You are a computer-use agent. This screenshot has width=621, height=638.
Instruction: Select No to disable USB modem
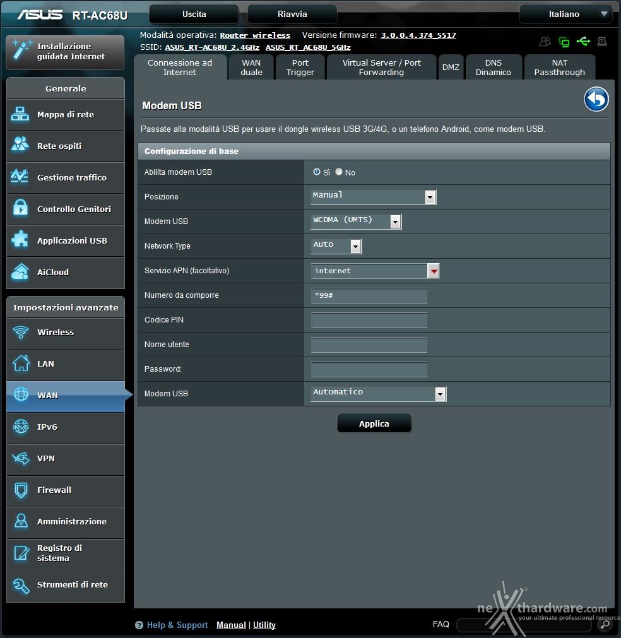tap(338, 172)
